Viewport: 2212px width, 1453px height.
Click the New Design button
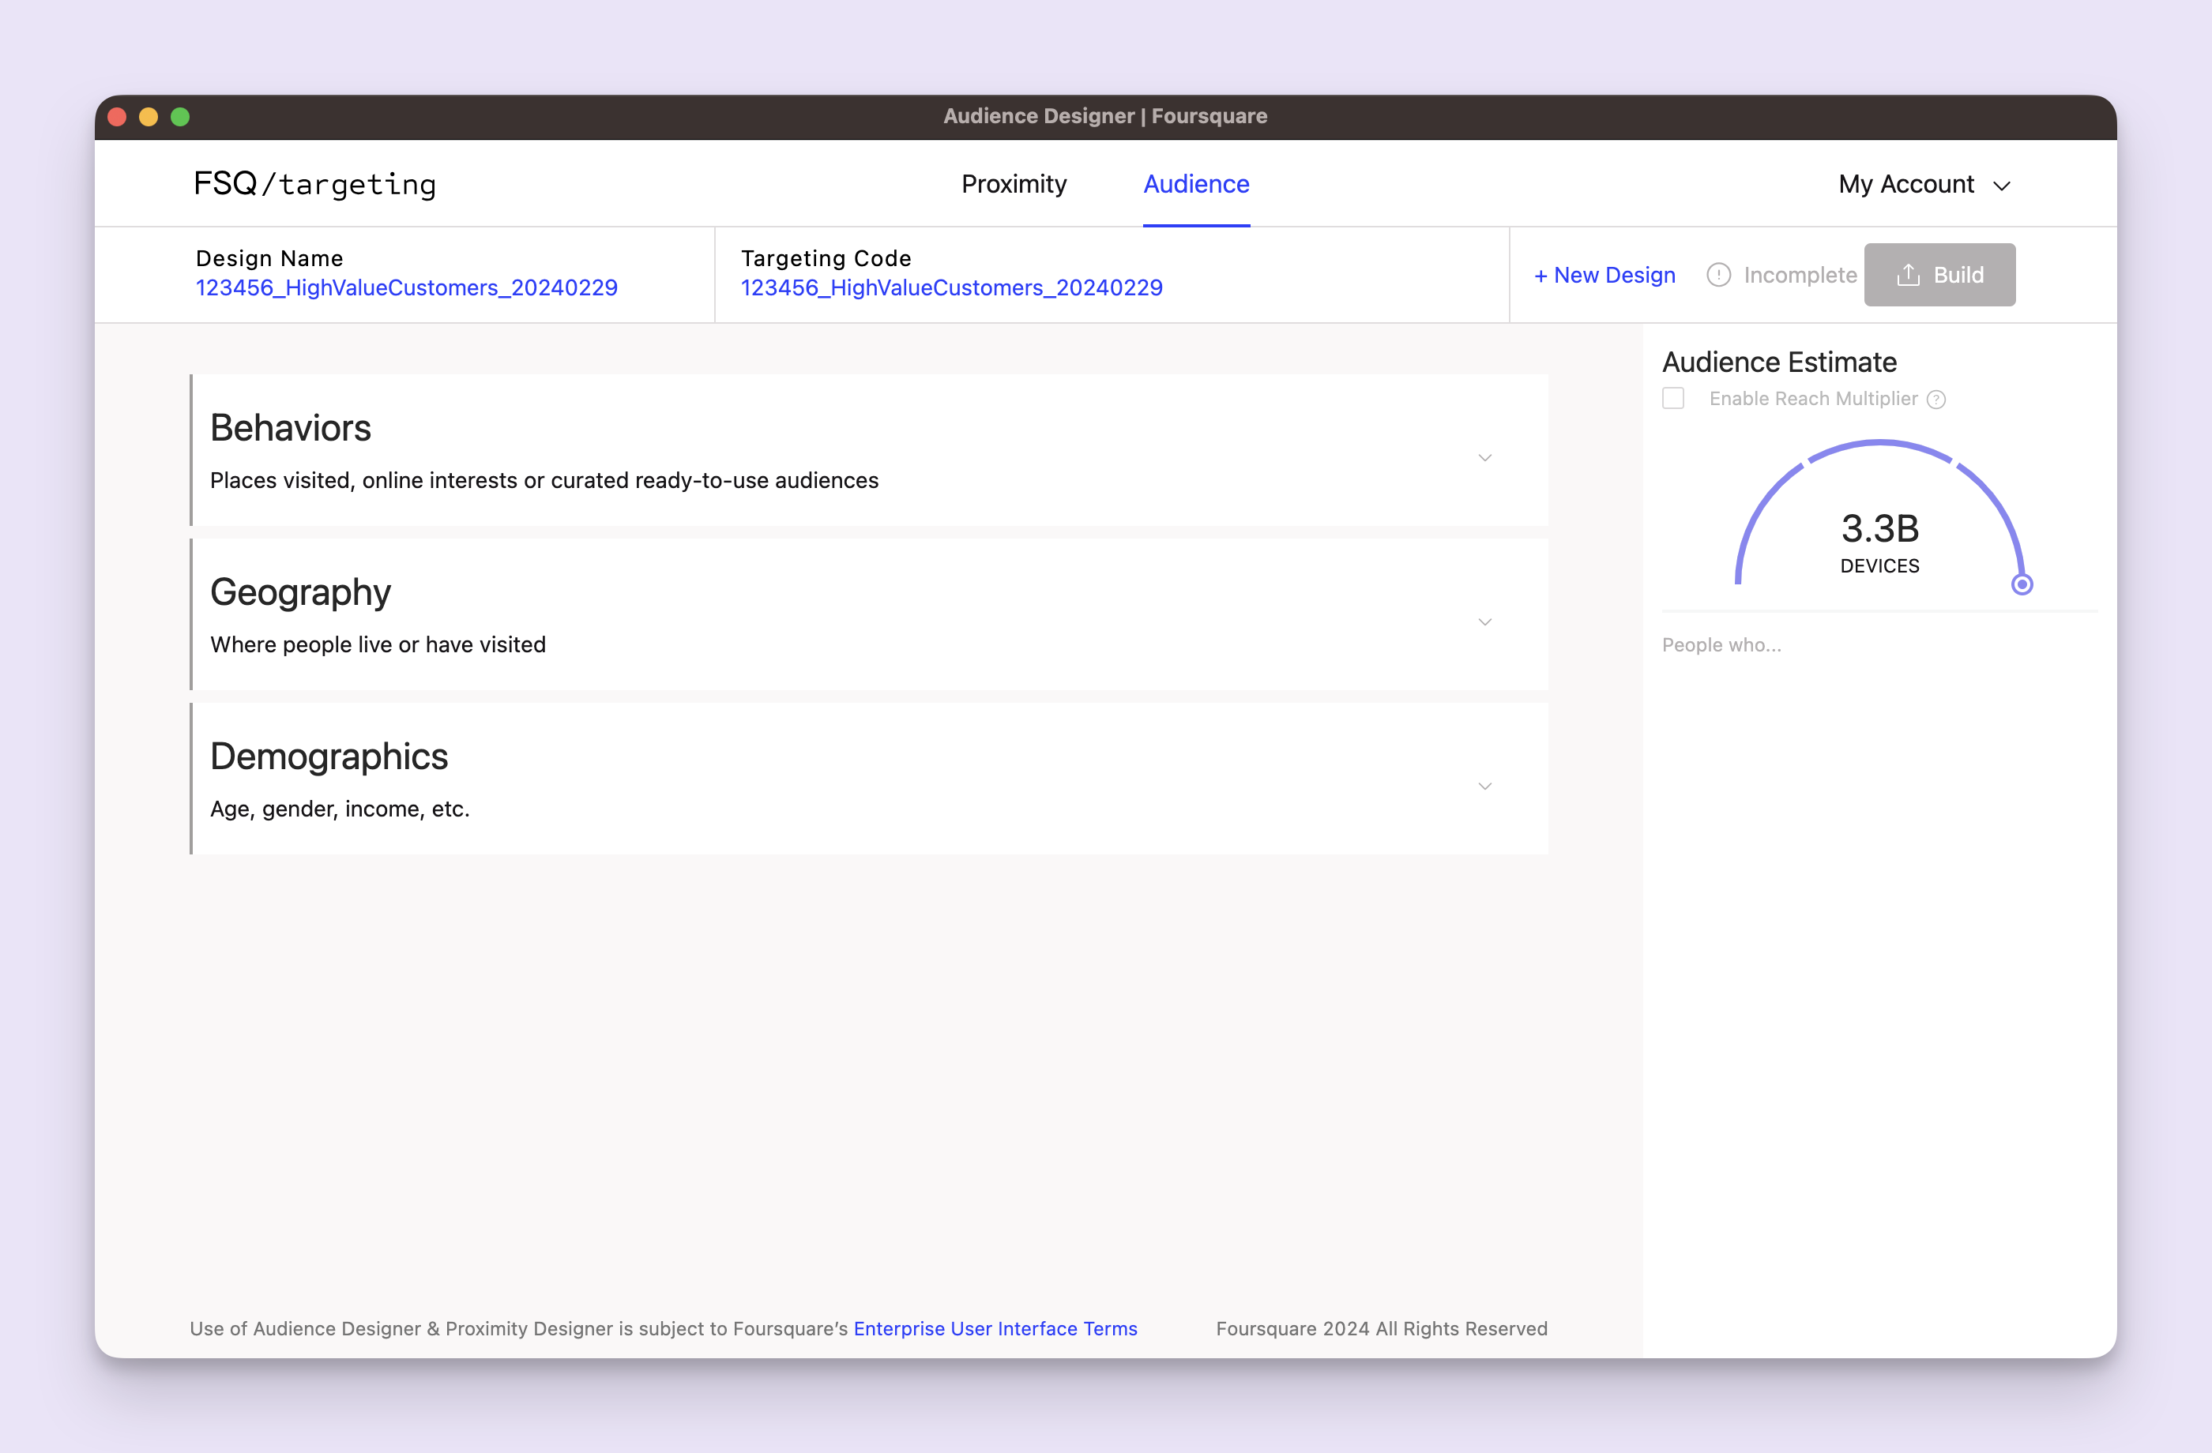coord(1605,274)
